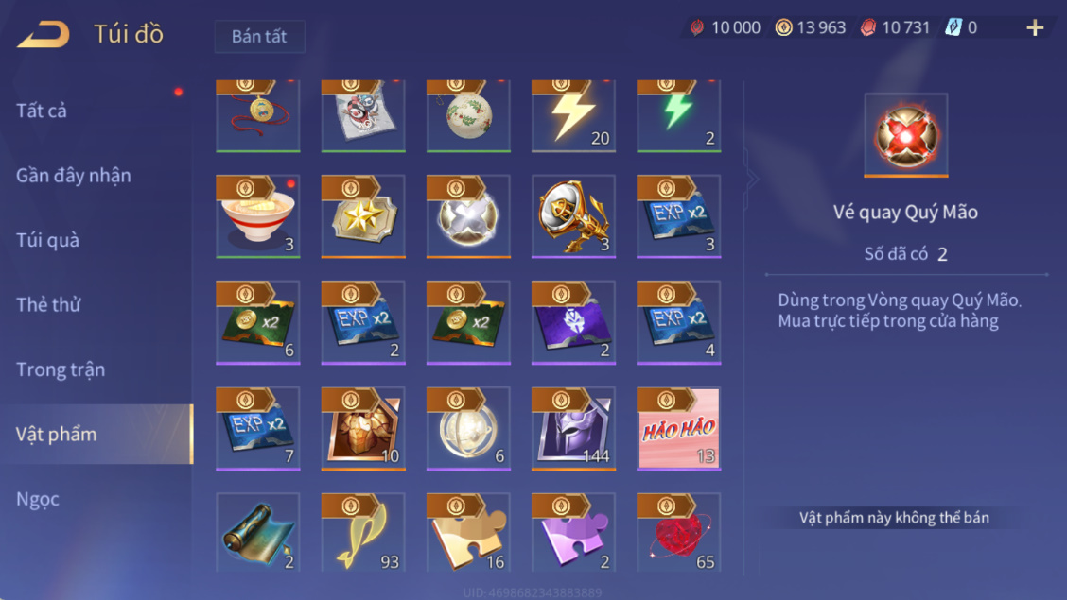This screenshot has height=600, width=1067.
Task: Select the purple puzzle piece item
Action: [x=573, y=533]
